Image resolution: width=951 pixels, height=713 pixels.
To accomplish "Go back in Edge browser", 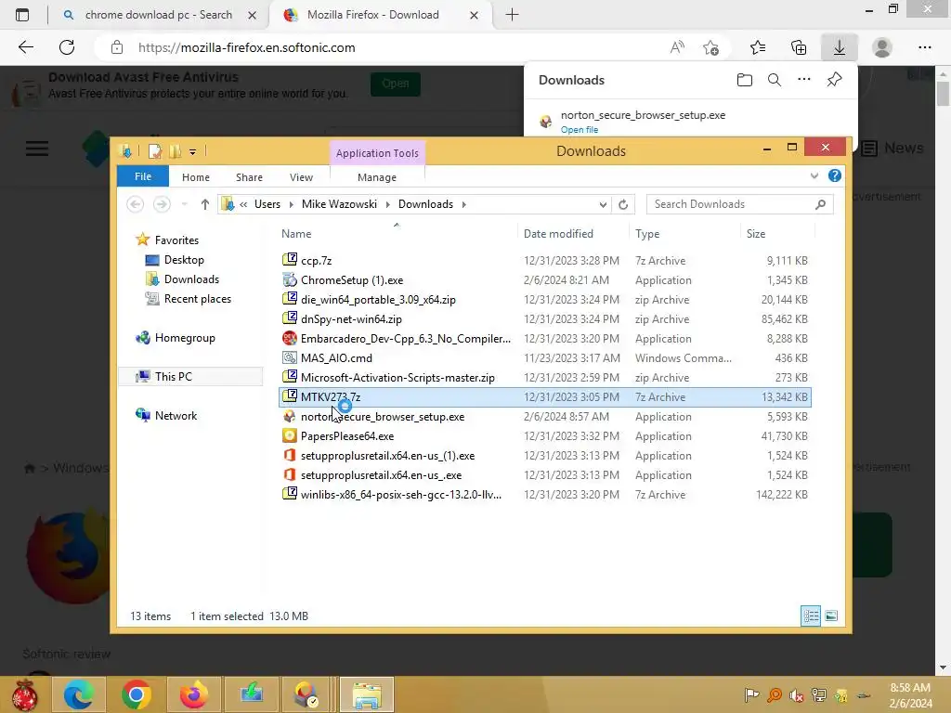I will point(26,47).
